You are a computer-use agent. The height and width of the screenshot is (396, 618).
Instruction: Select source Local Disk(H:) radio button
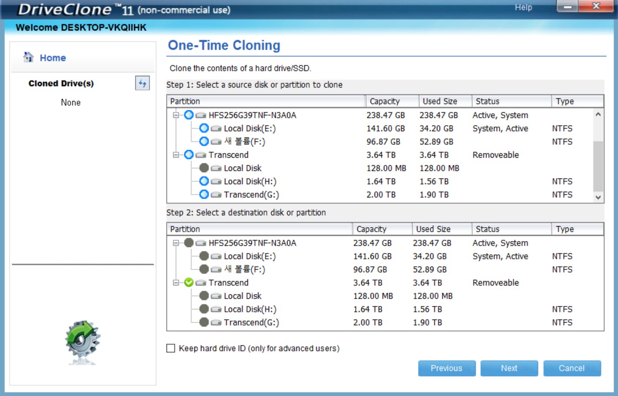click(204, 181)
